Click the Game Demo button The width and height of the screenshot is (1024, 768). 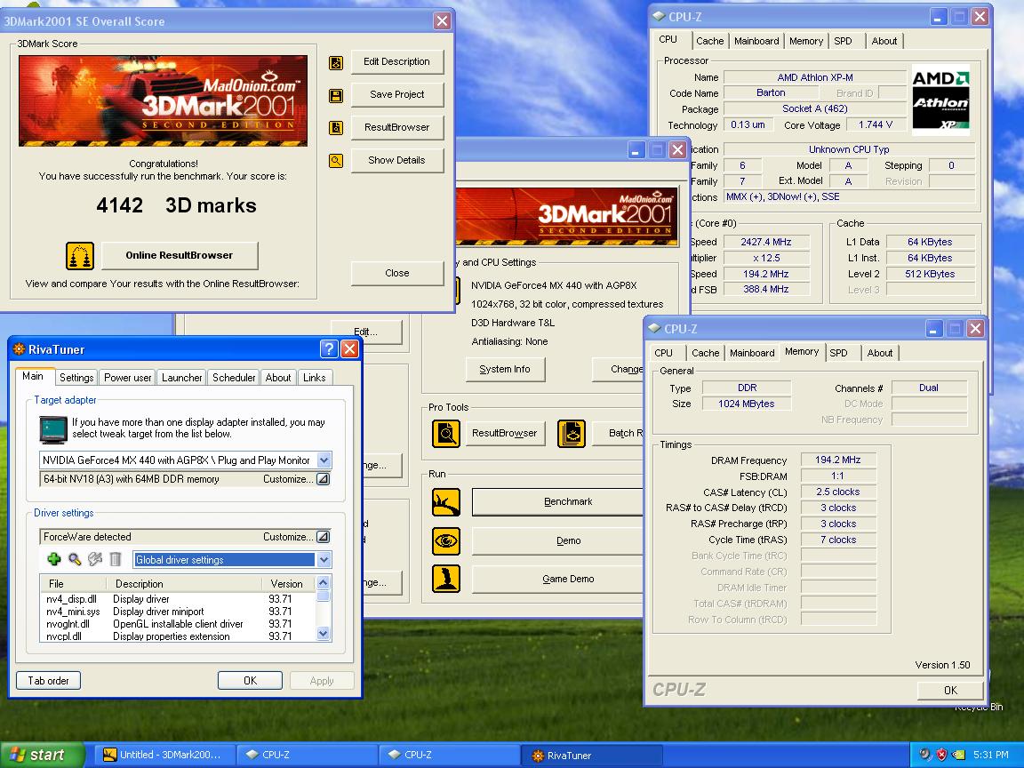tap(558, 580)
